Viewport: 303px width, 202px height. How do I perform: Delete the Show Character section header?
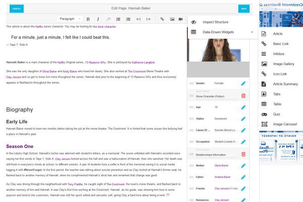[243, 95]
